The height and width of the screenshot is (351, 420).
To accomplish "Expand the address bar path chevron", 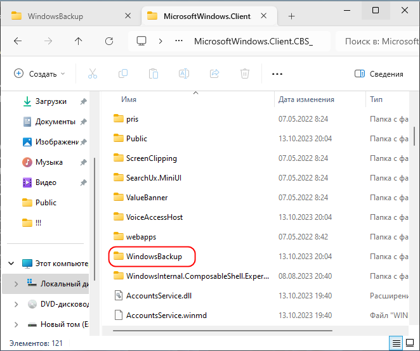I will point(161,41).
